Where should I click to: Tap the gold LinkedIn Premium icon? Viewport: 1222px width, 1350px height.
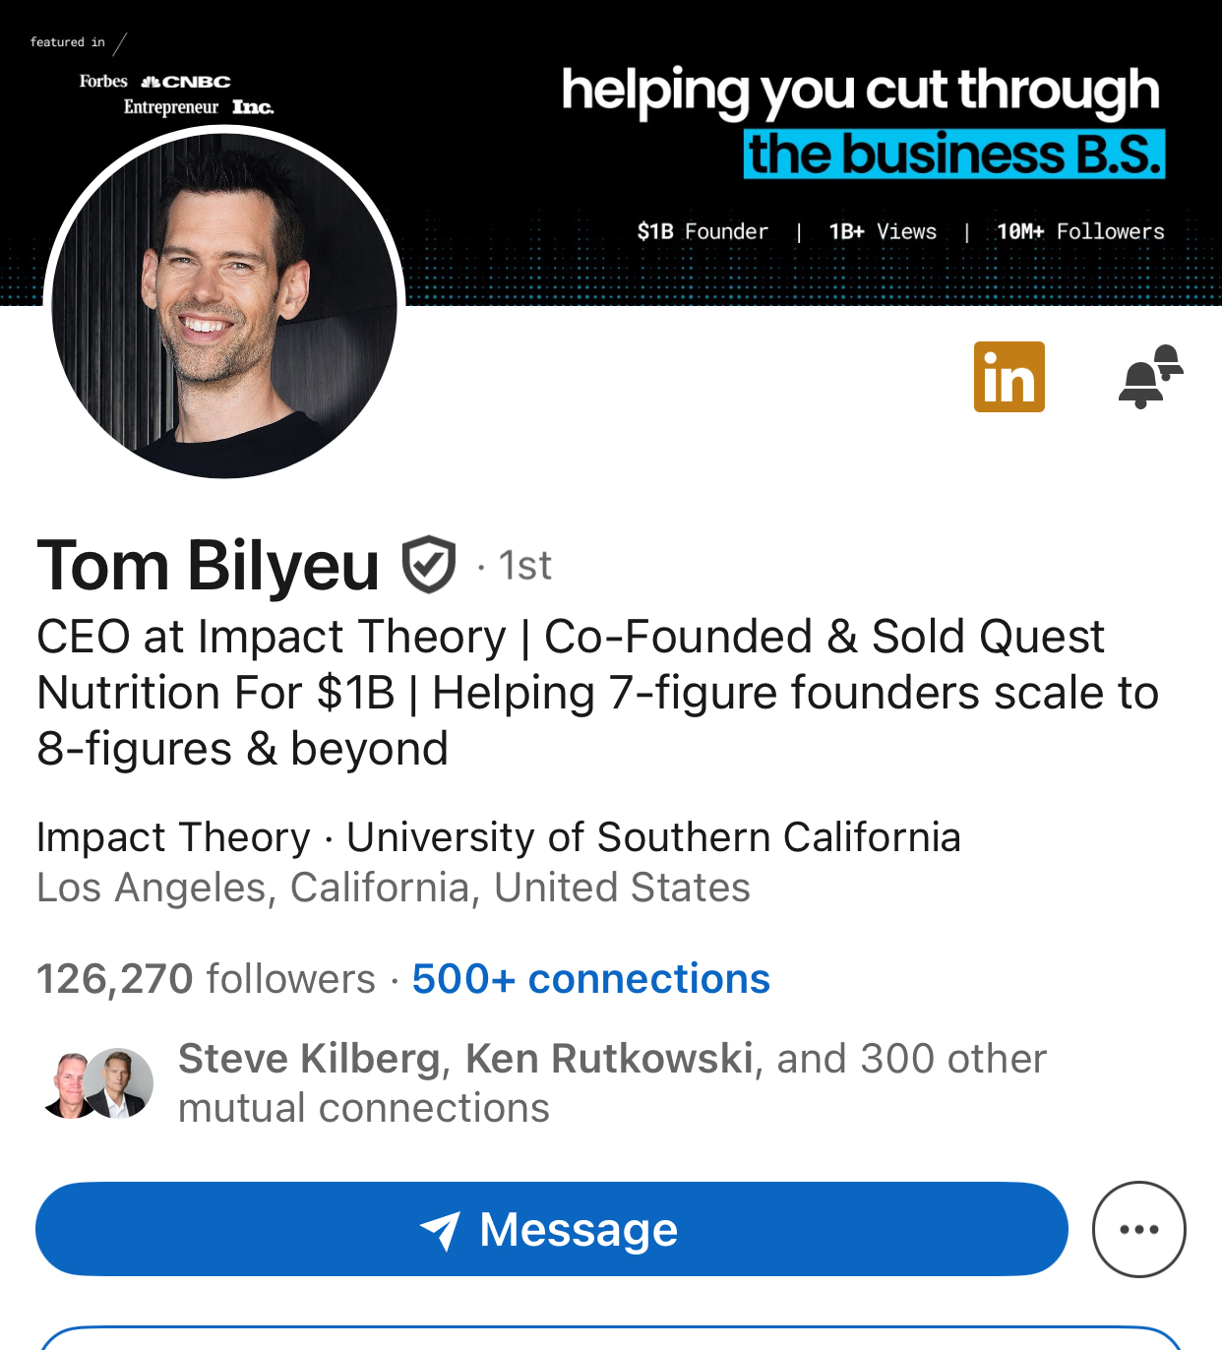[x=1008, y=377]
